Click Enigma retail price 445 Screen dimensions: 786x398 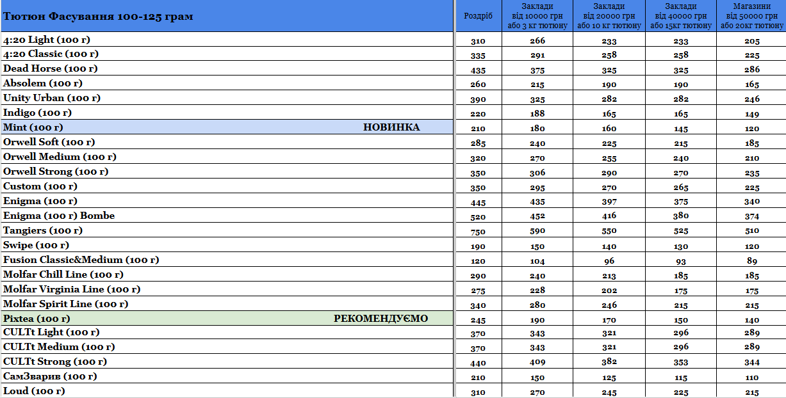478,202
